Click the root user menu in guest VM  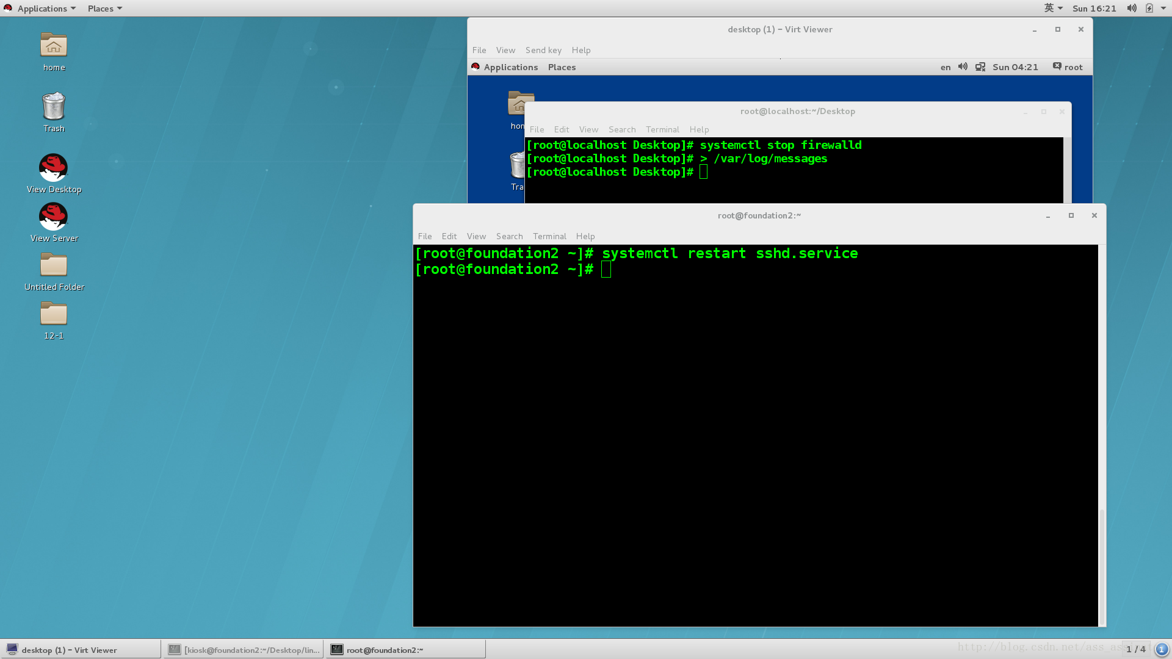click(x=1068, y=67)
